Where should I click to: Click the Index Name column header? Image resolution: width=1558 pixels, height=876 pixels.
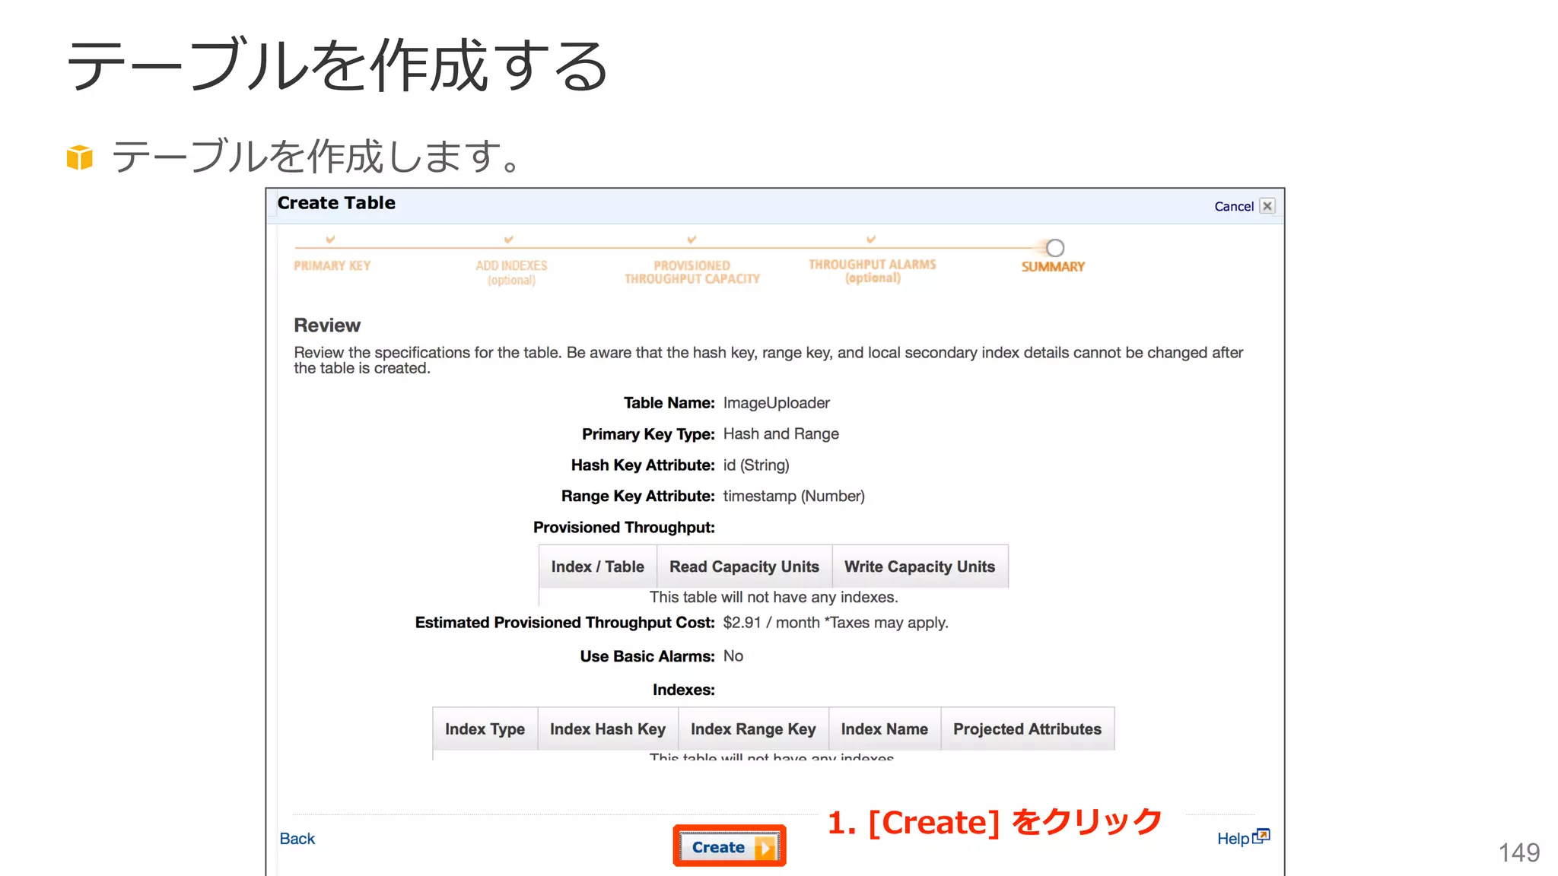pos(884,728)
